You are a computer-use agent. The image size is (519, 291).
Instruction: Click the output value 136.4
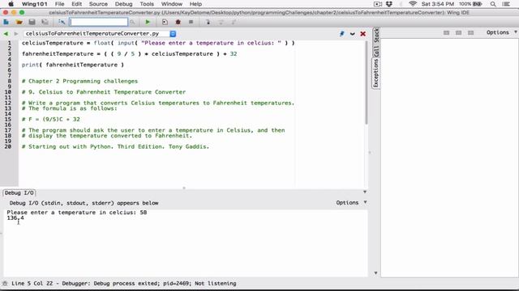15,217
